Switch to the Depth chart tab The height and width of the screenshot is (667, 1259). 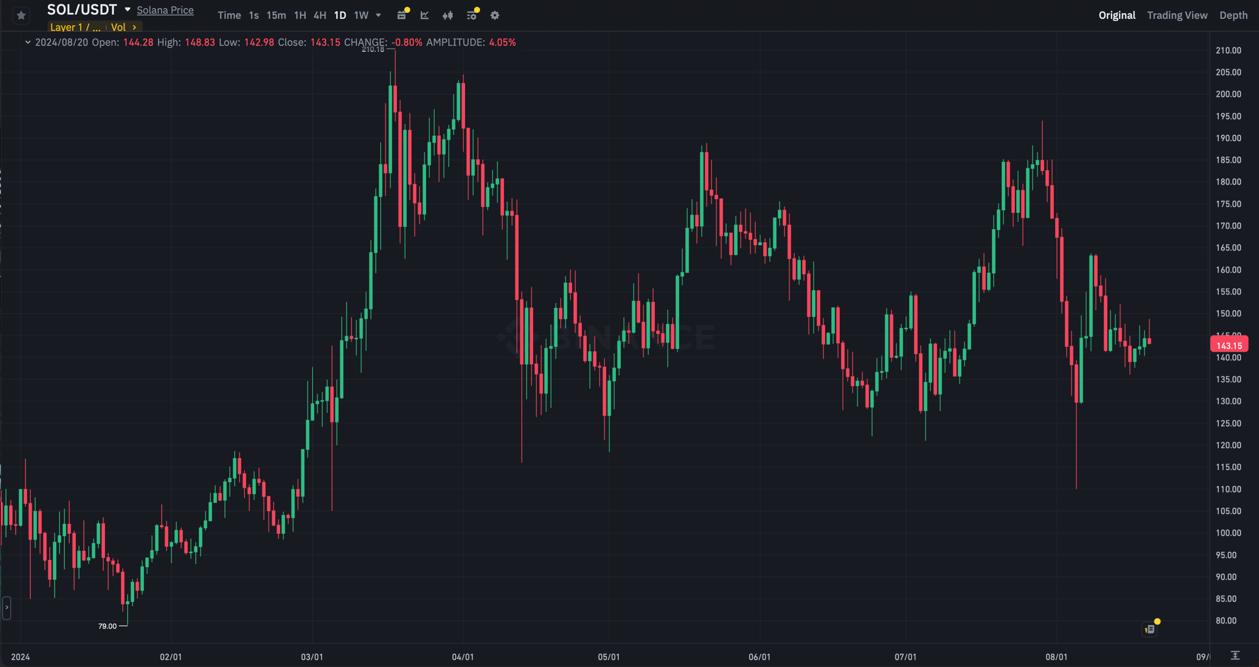coord(1233,15)
